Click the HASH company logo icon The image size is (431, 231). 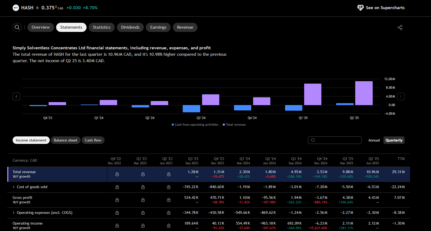coord(16,8)
